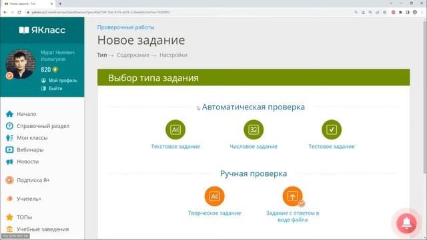This screenshot has height=240, width=427.
Task: Close the Новое задание browser tab
Action: [52, 4]
